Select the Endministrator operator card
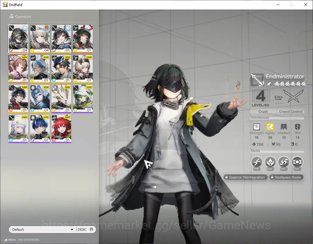 pyautogui.click(x=18, y=39)
